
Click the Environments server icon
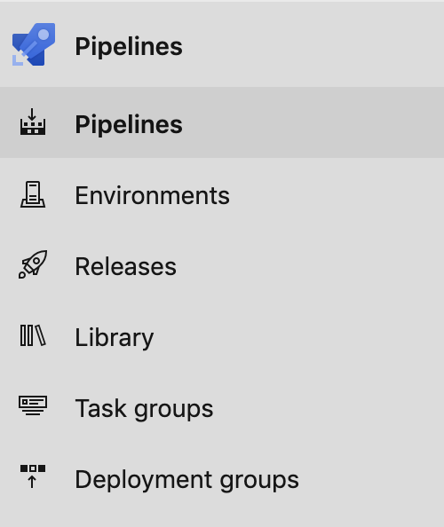coord(33,194)
